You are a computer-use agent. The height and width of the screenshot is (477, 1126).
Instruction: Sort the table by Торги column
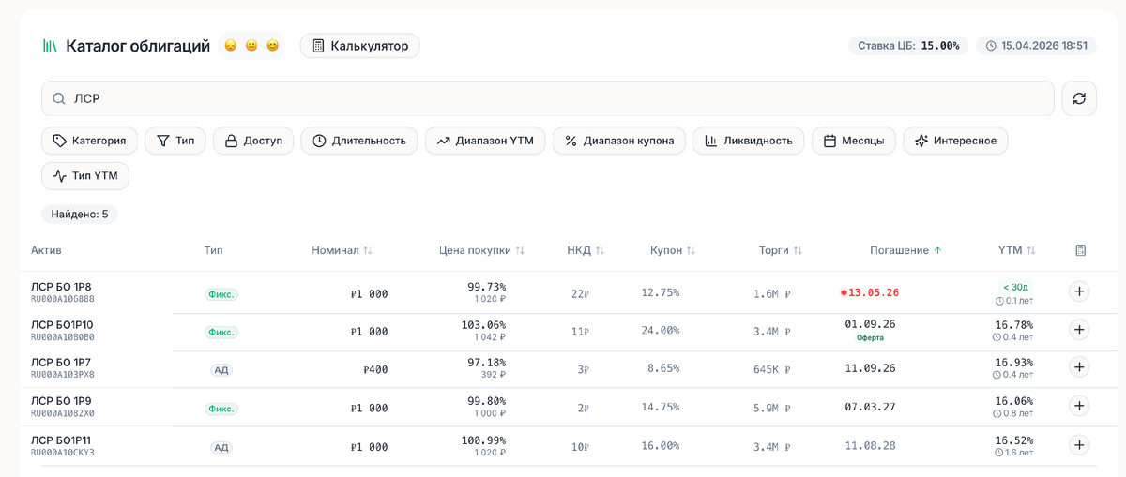(x=781, y=250)
